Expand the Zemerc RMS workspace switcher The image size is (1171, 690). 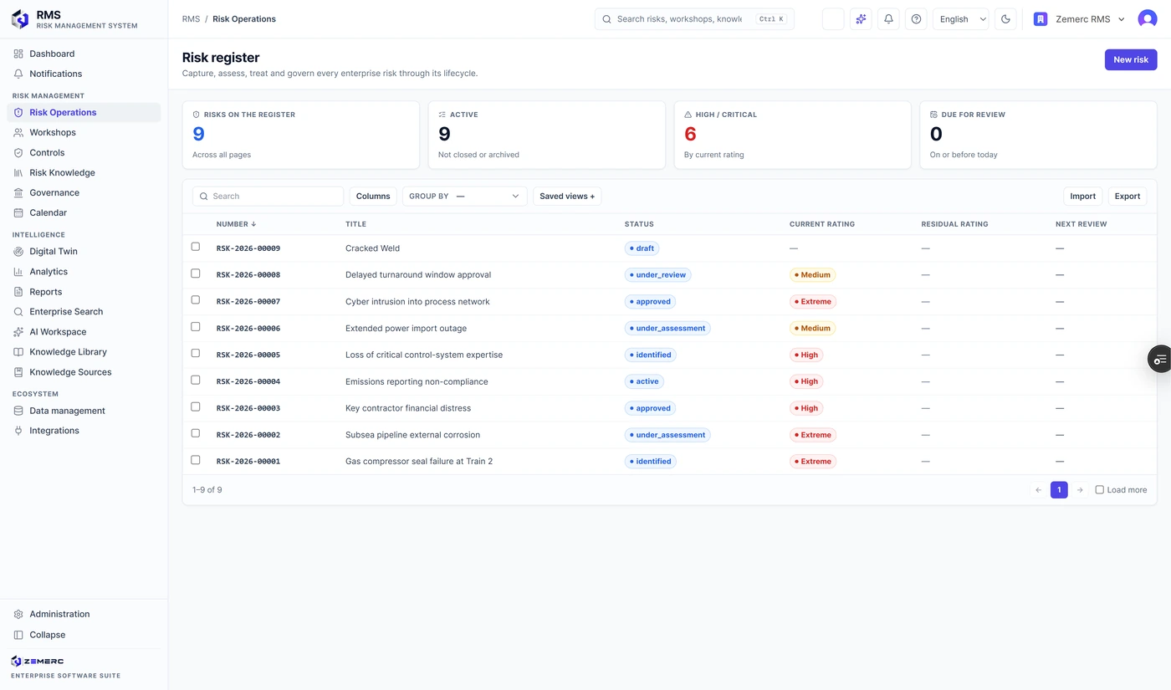[x=1079, y=19]
